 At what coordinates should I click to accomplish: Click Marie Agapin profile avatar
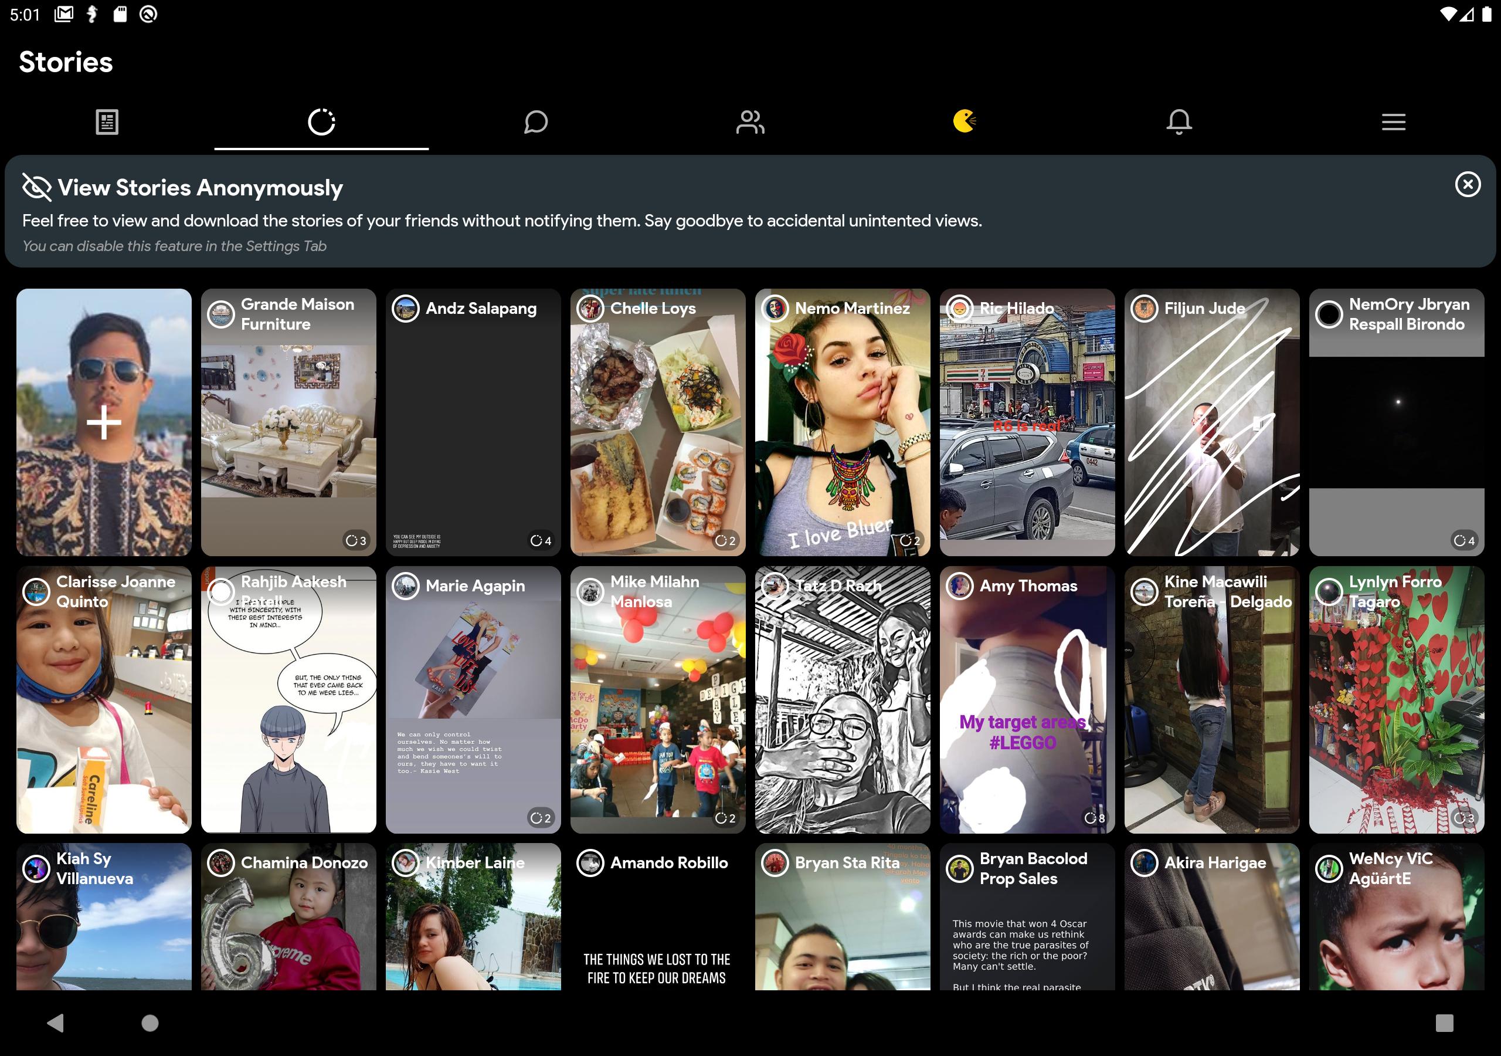click(405, 585)
